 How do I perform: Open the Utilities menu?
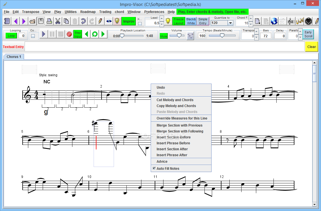point(71,12)
